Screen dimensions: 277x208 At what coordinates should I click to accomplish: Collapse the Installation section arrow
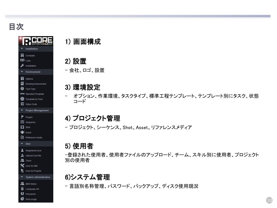22,49
